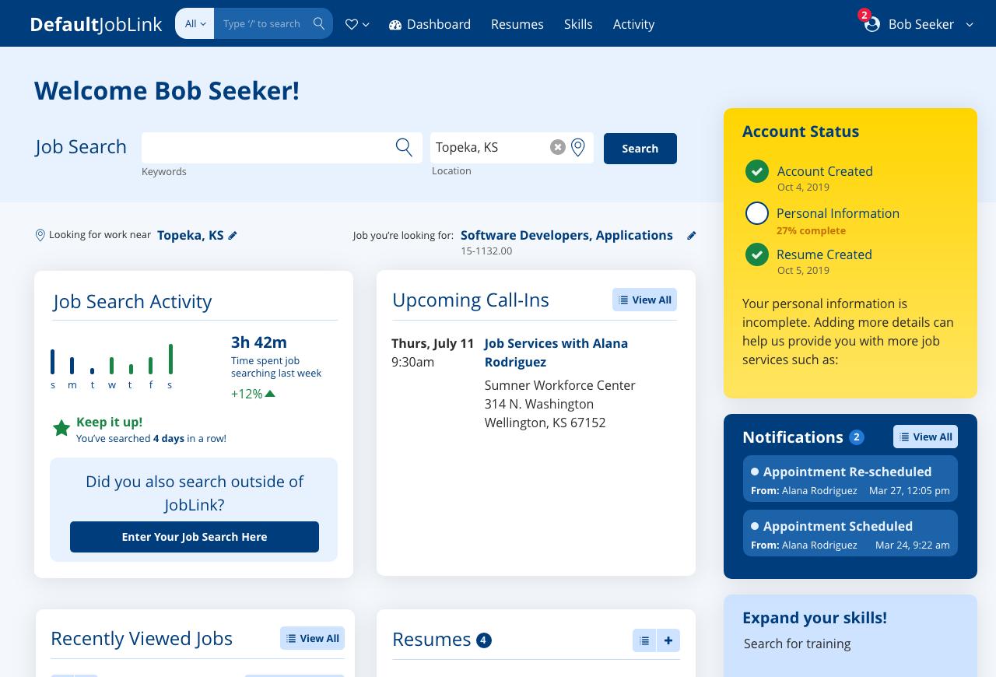Add a new resume with the plus icon
This screenshot has height=677, width=996.
(x=668, y=640)
